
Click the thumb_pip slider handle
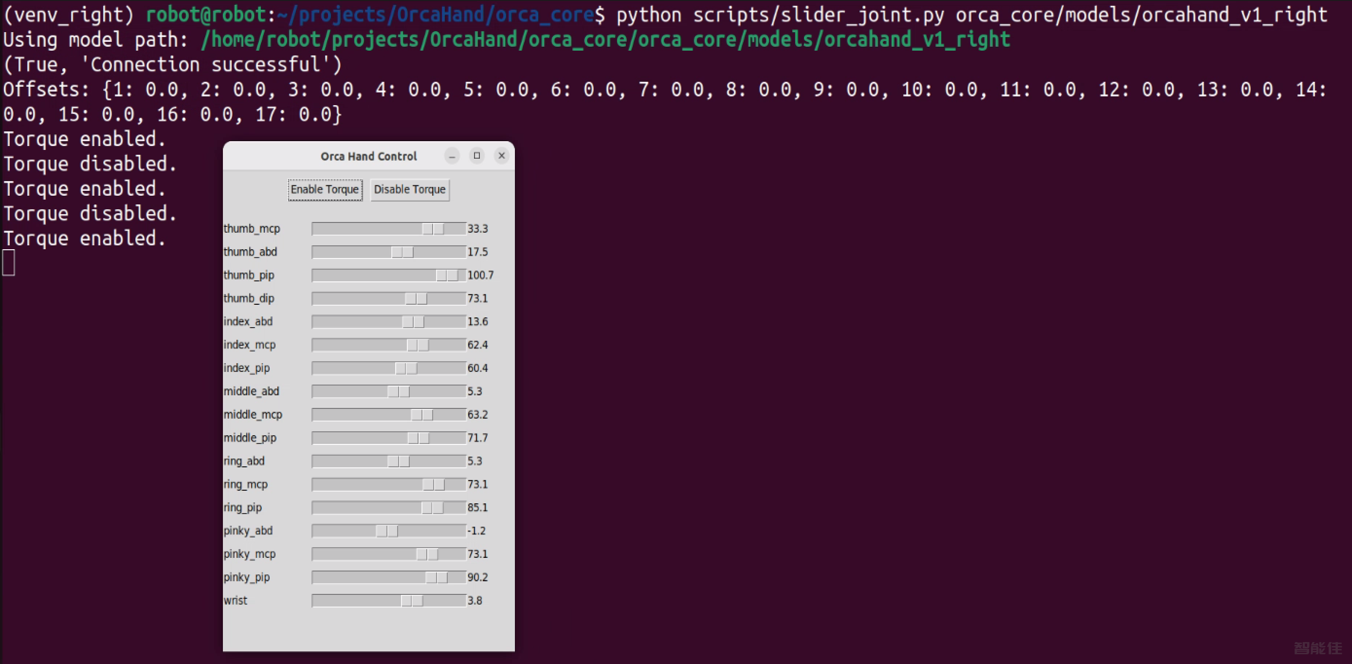(447, 276)
